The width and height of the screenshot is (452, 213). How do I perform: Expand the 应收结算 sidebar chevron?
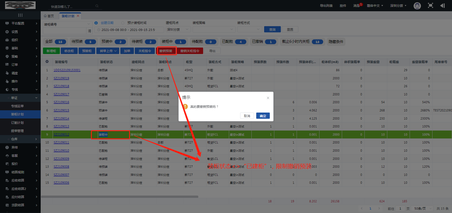pyautogui.click(x=36, y=180)
